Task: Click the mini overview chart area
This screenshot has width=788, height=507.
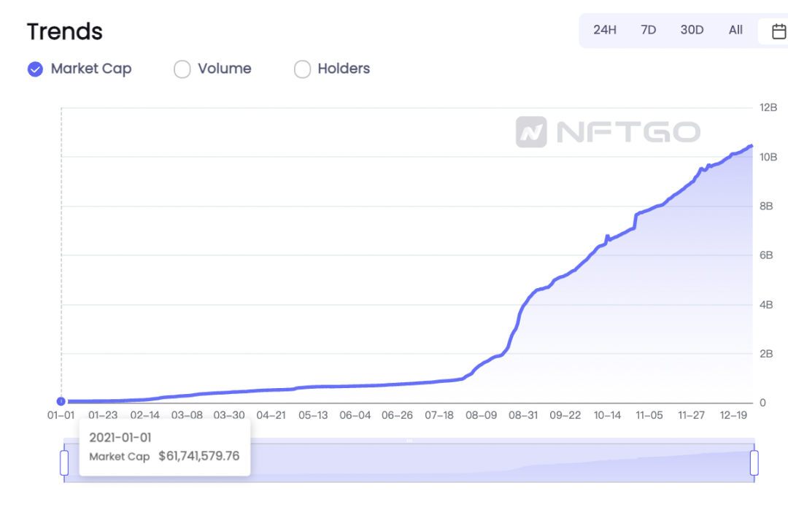Action: pos(409,463)
